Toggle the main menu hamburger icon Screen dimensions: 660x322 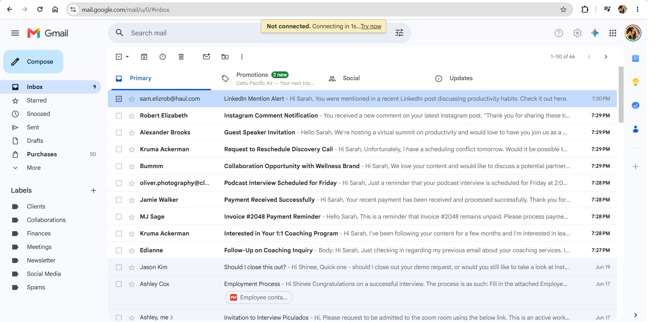[x=15, y=33]
